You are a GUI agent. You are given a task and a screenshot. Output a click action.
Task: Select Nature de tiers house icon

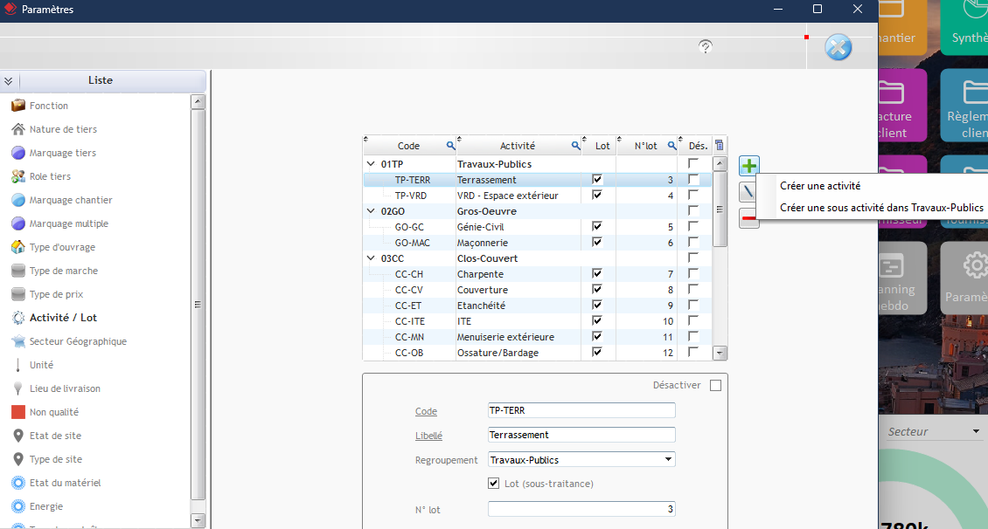pos(18,129)
